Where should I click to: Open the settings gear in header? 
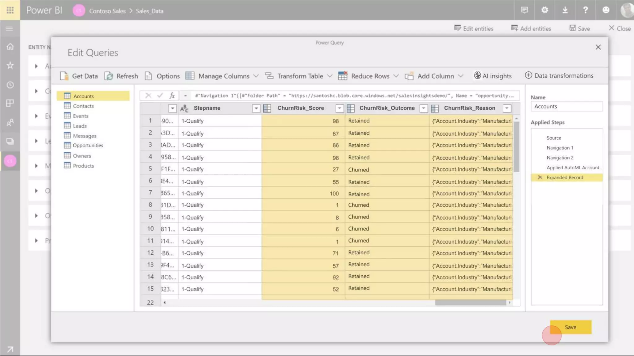point(545,10)
